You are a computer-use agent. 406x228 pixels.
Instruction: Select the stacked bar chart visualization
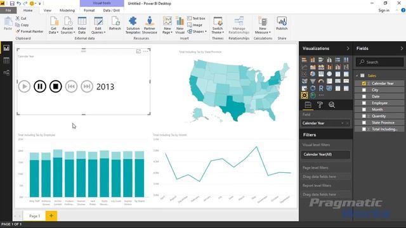click(304, 60)
